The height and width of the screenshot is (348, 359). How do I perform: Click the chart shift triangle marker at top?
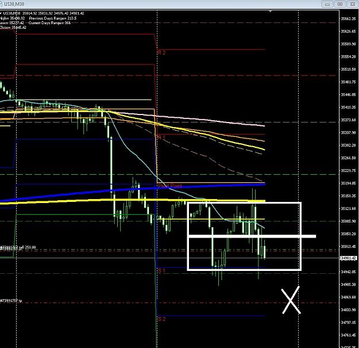(x=270, y=11)
